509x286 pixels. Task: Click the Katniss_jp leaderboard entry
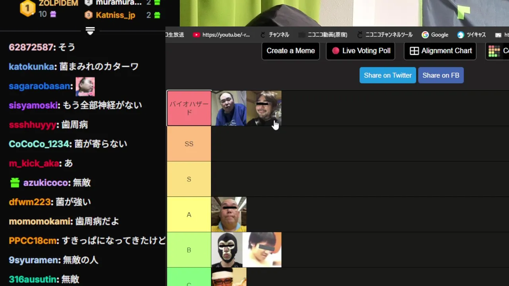116,15
